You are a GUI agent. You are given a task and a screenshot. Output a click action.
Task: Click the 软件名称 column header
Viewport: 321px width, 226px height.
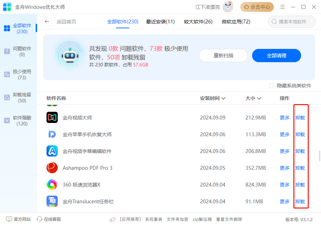pyautogui.click(x=56, y=98)
